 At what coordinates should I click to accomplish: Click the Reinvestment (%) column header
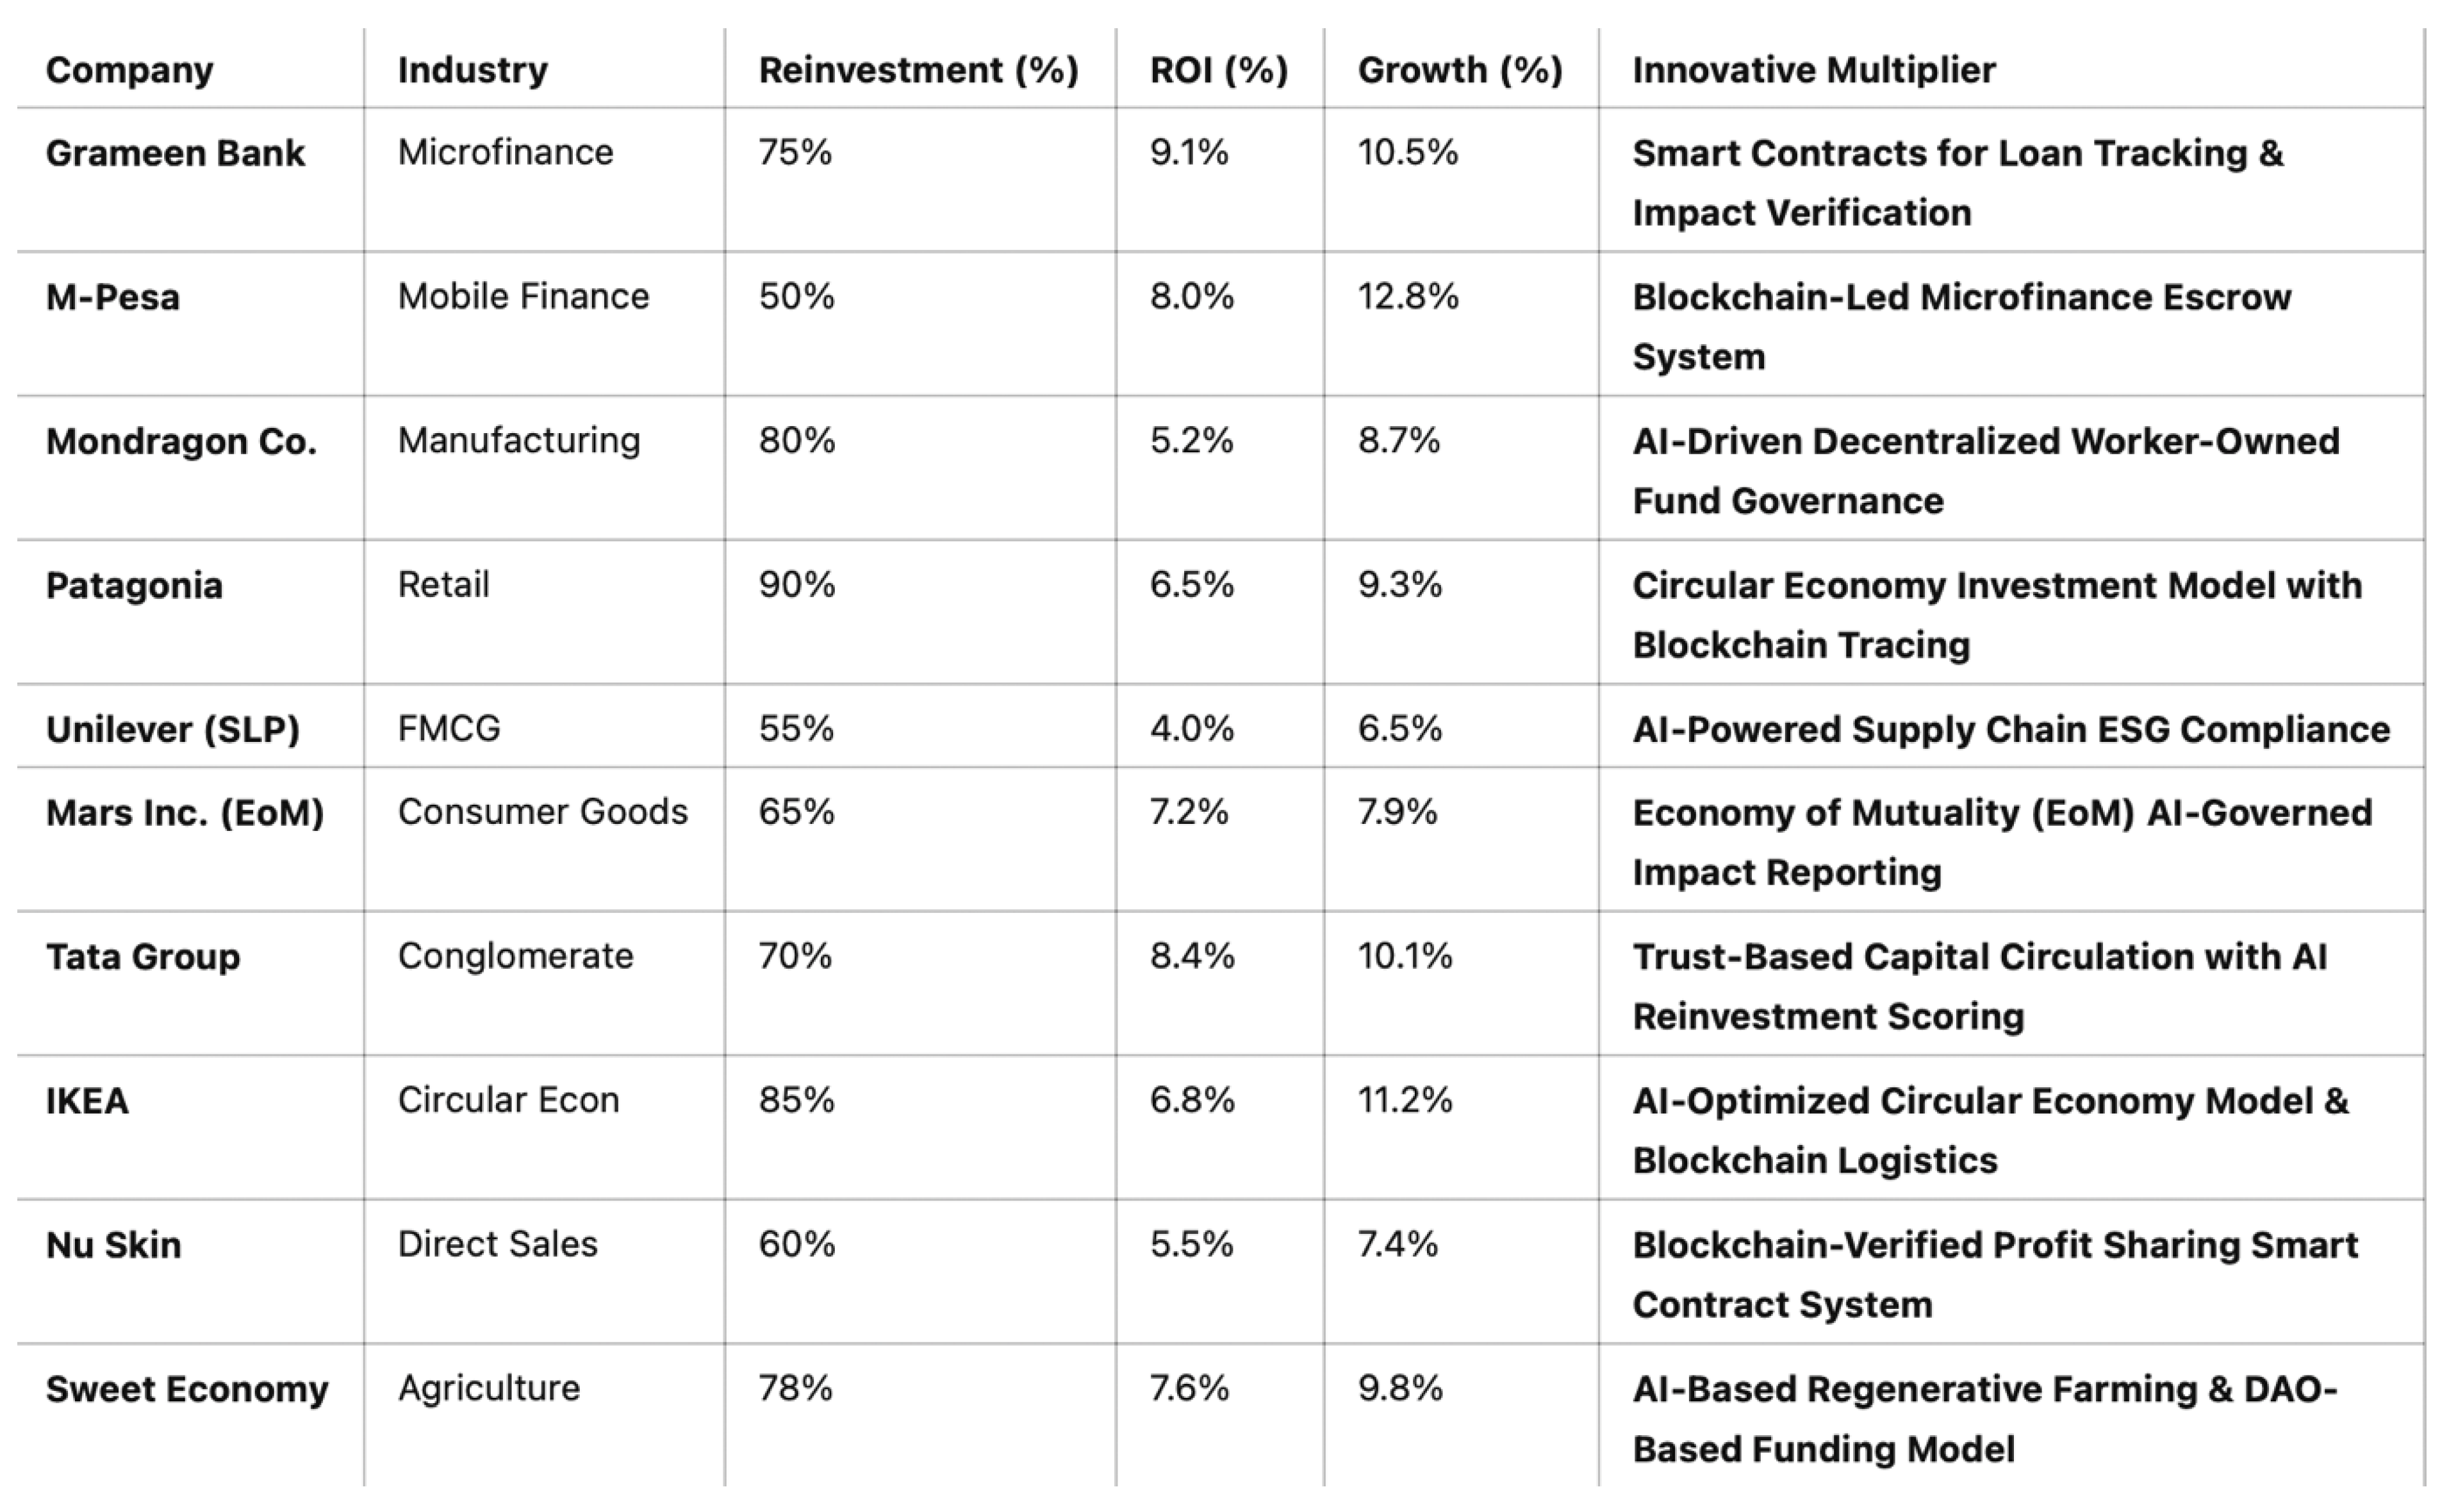pyautogui.click(x=918, y=70)
